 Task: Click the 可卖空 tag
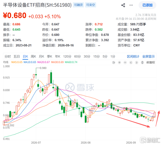(x=91, y=5)
